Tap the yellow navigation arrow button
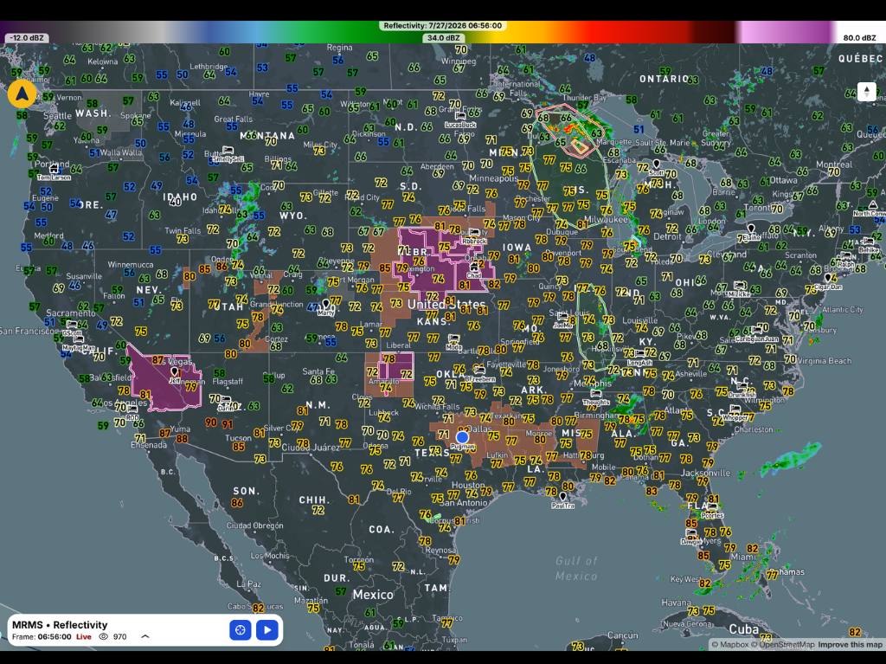The image size is (886, 664). tap(22, 93)
